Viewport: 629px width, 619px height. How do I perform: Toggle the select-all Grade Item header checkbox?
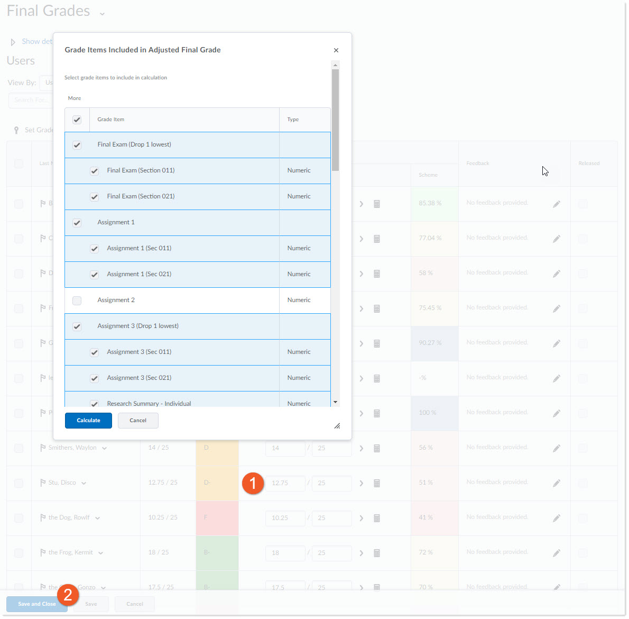(77, 120)
